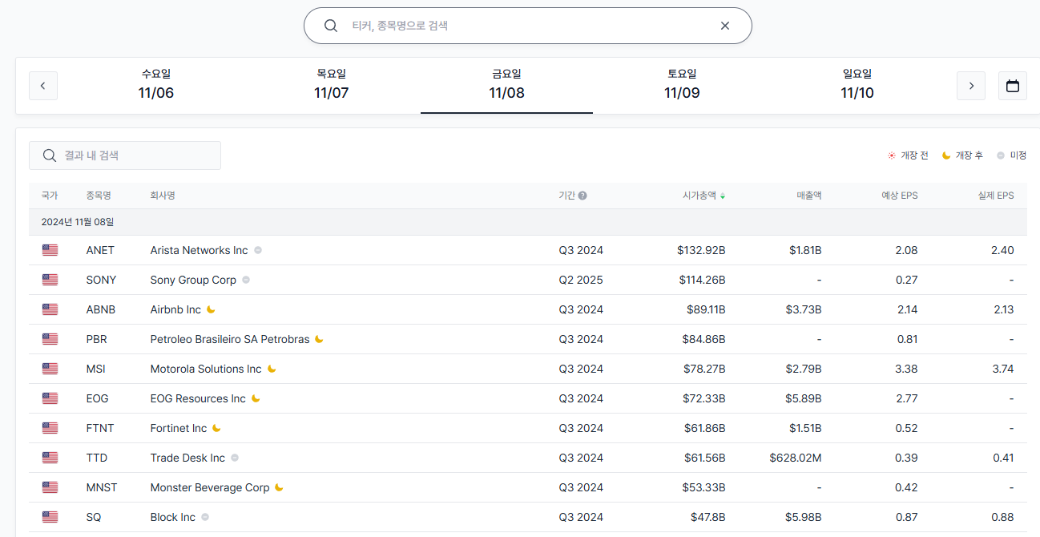
Task: Click the sort arrow beside 시가총액
Action: [x=723, y=196]
